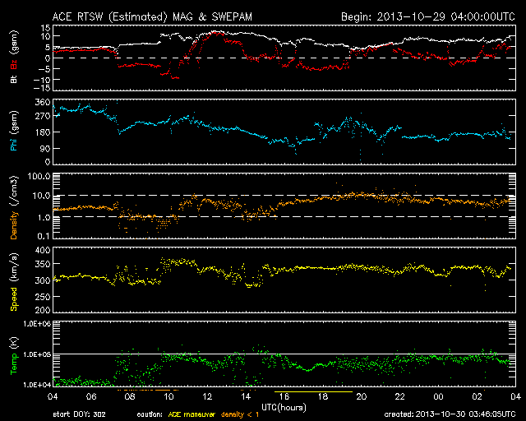This screenshot has width=526, height=421.
Task: Click the '14' hour tick label
Action: click(x=246, y=397)
